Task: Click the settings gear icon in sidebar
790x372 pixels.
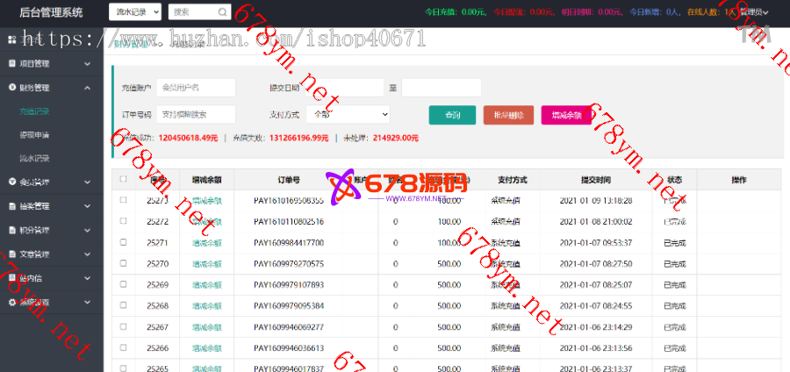Action: click(x=11, y=302)
